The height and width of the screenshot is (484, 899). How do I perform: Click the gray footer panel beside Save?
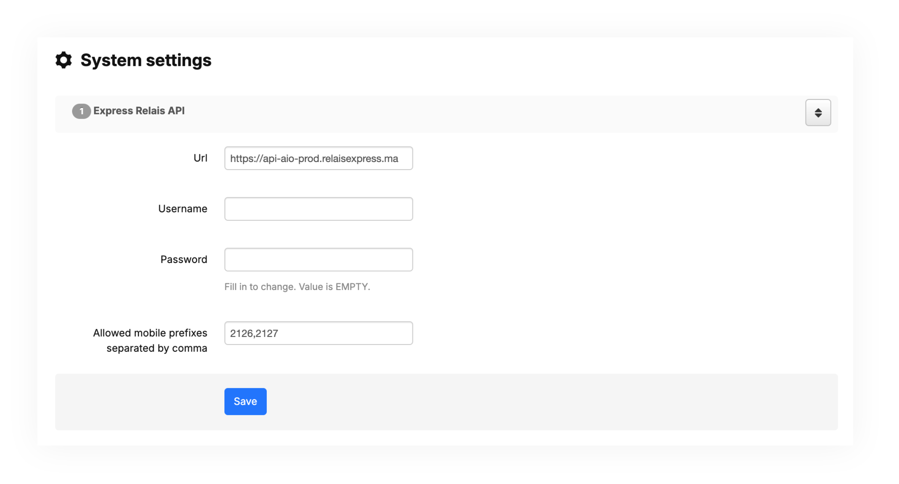point(534,402)
